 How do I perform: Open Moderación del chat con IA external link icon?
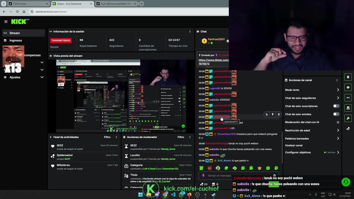[338, 122]
